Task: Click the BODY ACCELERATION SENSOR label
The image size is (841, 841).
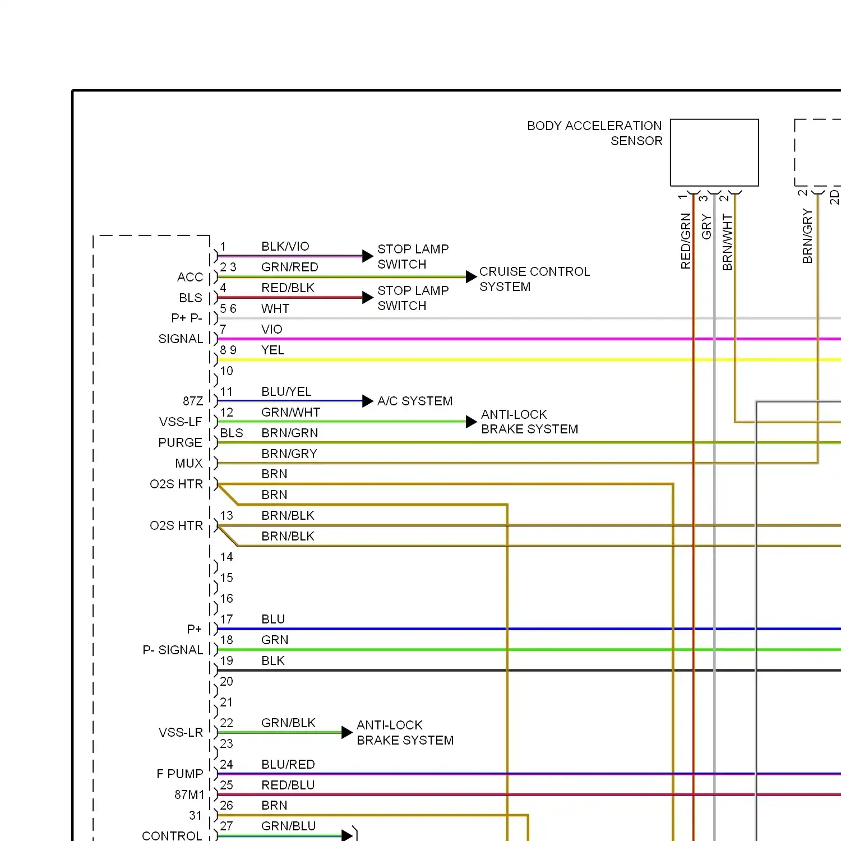Action: (595, 133)
